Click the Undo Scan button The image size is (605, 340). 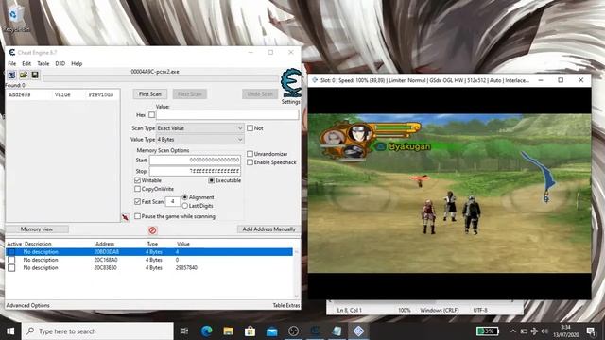(x=260, y=94)
